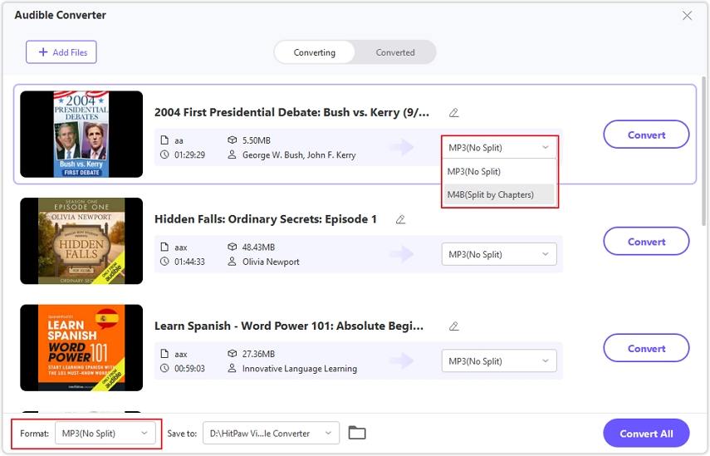This screenshot has height=456, width=710.
Task: Switch to the Converting tab
Action: pos(314,52)
